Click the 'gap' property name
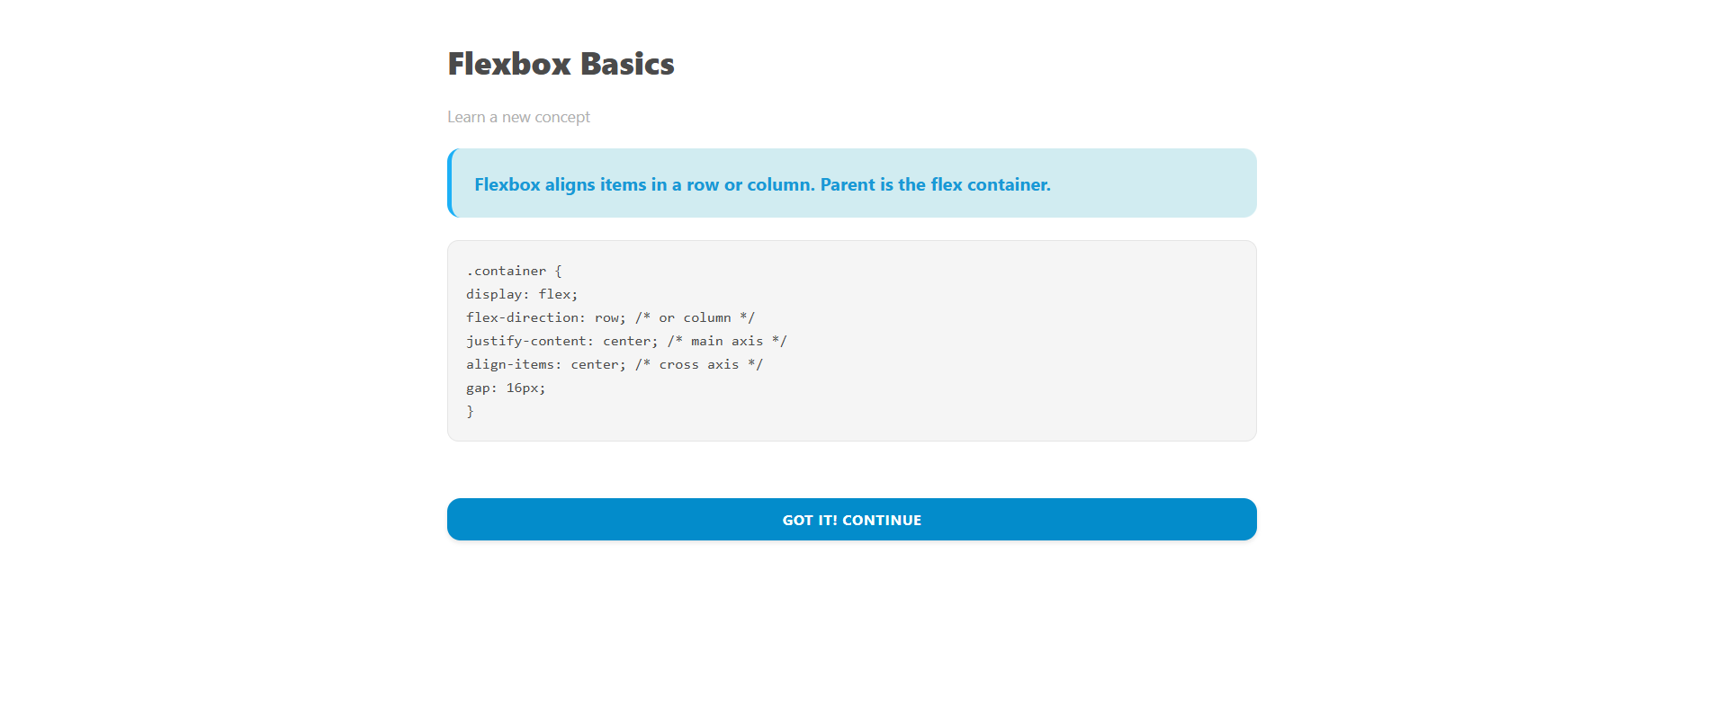The image size is (1715, 705). 478,388
